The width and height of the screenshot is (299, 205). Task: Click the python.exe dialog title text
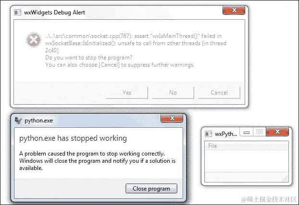pyautogui.click(x=39, y=121)
